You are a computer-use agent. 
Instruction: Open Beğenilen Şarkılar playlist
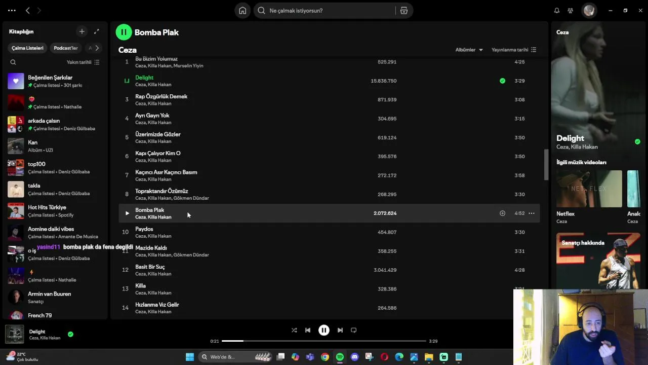(56, 81)
